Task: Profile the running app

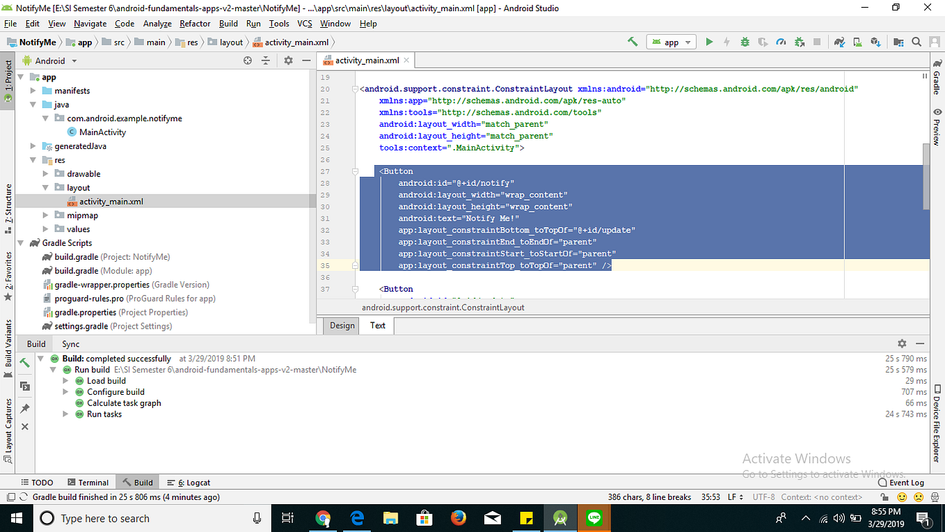Action: point(781,42)
